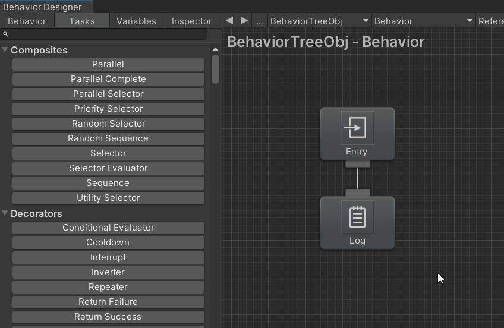Click the Log node label

[357, 241]
